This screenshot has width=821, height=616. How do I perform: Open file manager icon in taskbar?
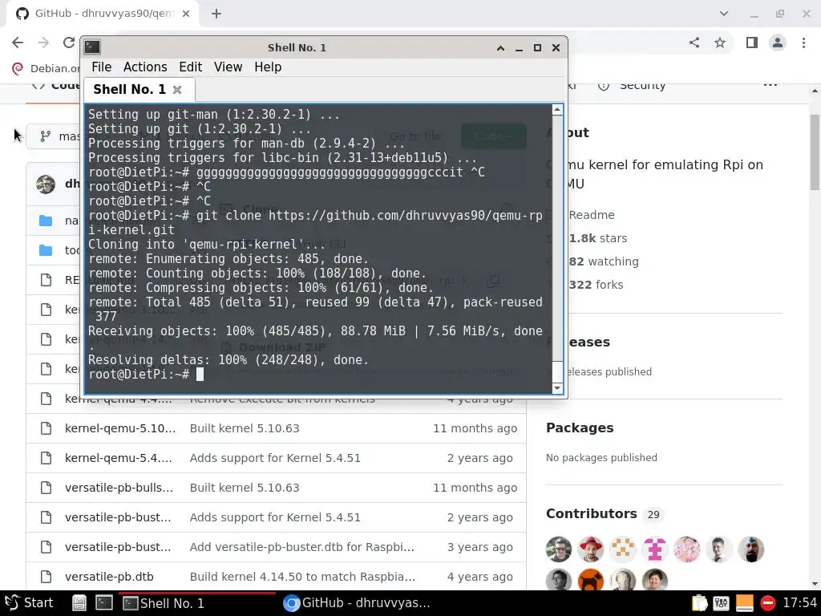79,603
